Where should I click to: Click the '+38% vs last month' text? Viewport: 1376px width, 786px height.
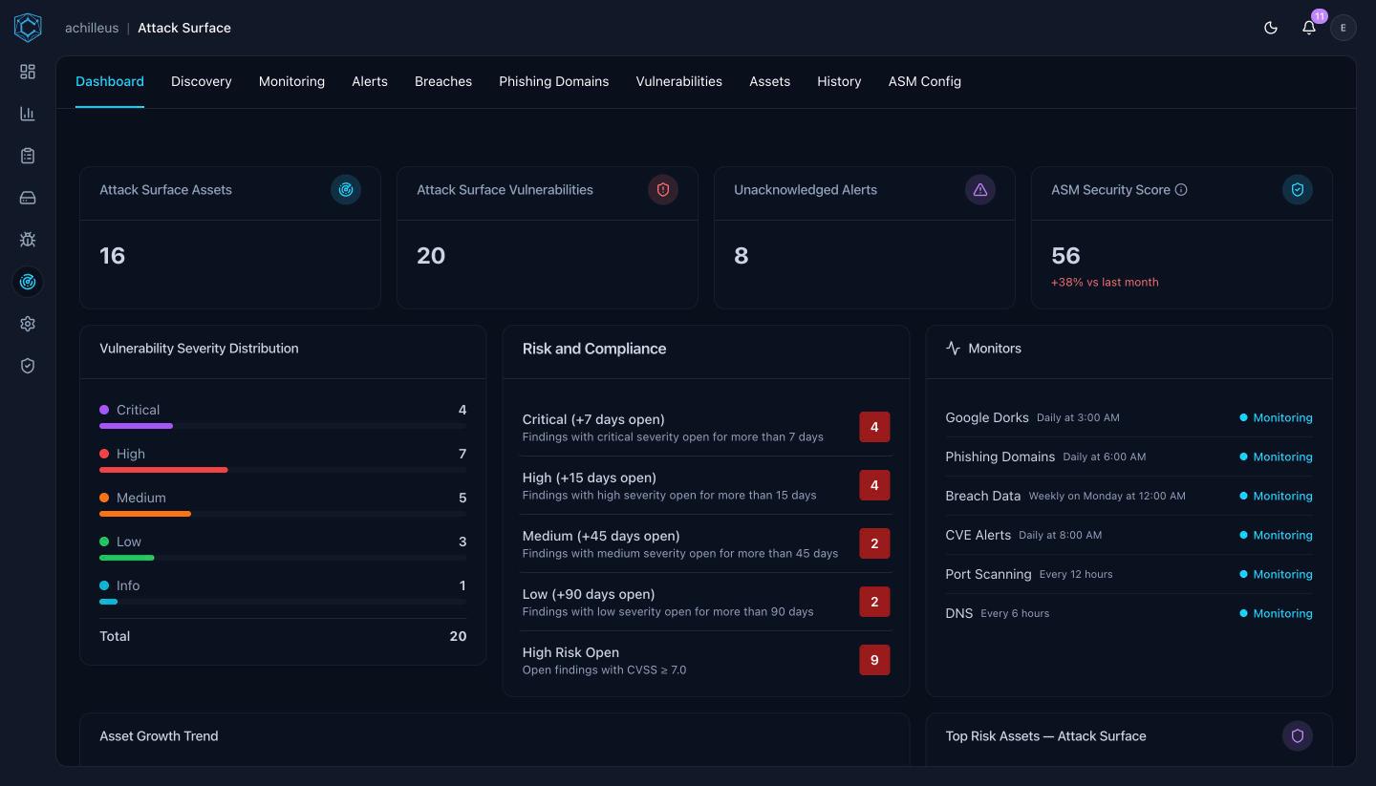[1105, 283]
